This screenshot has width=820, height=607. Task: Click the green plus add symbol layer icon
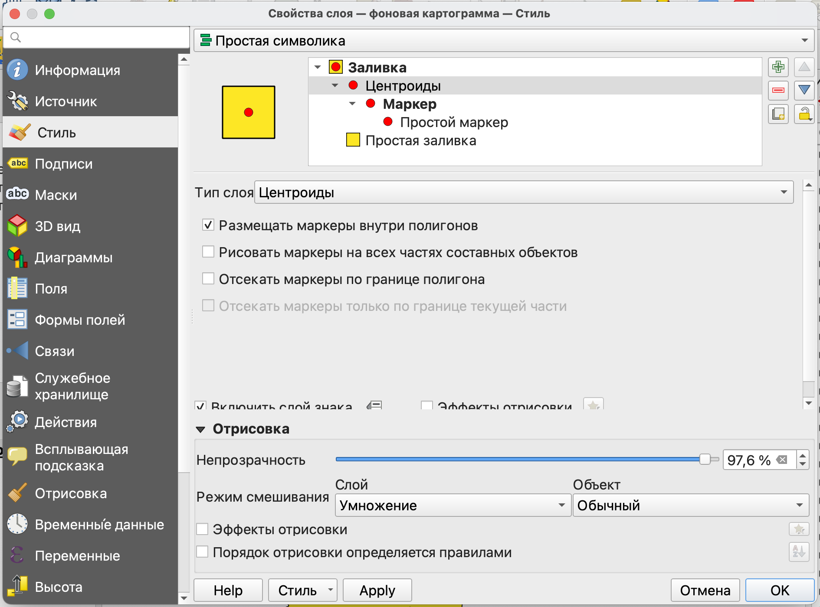pos(778,67)
